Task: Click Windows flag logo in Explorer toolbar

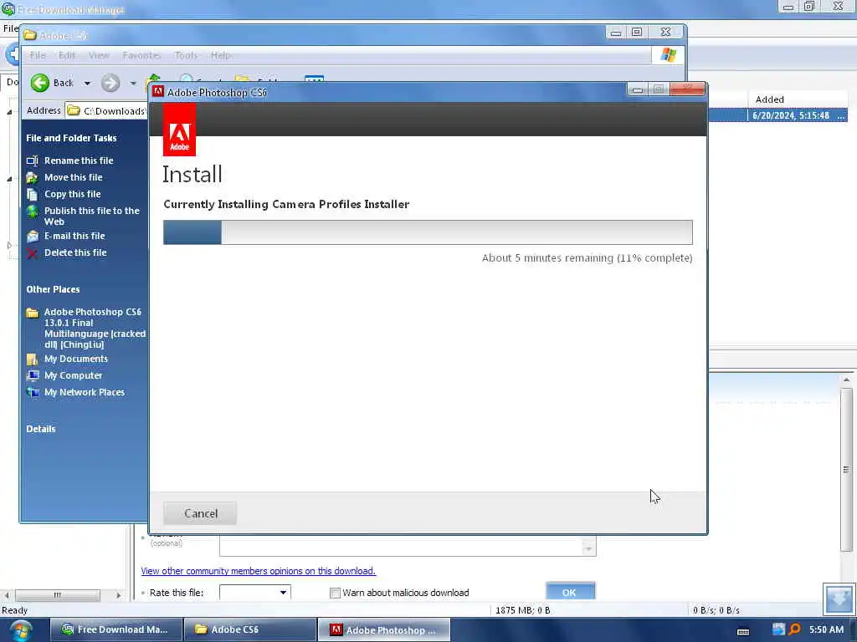Action: [668, 55]
